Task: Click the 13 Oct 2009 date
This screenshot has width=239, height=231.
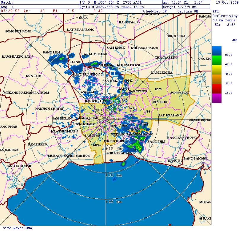Action: pos(227,2)
